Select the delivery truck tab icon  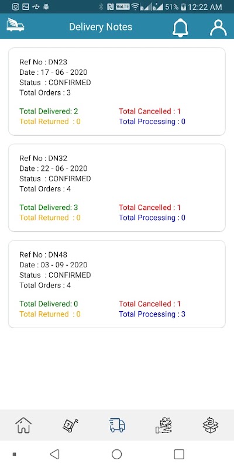tap(117, 425)
